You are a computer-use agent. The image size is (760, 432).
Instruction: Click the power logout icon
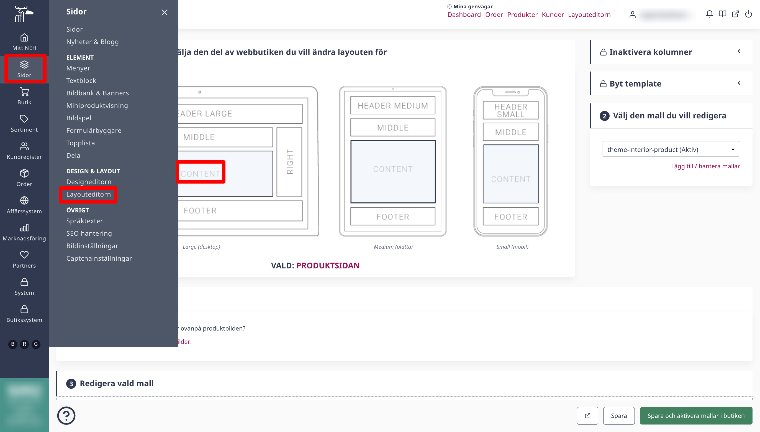[748, 14]
